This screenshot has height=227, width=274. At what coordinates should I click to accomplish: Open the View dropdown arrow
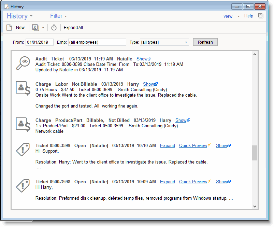(239, 16)
